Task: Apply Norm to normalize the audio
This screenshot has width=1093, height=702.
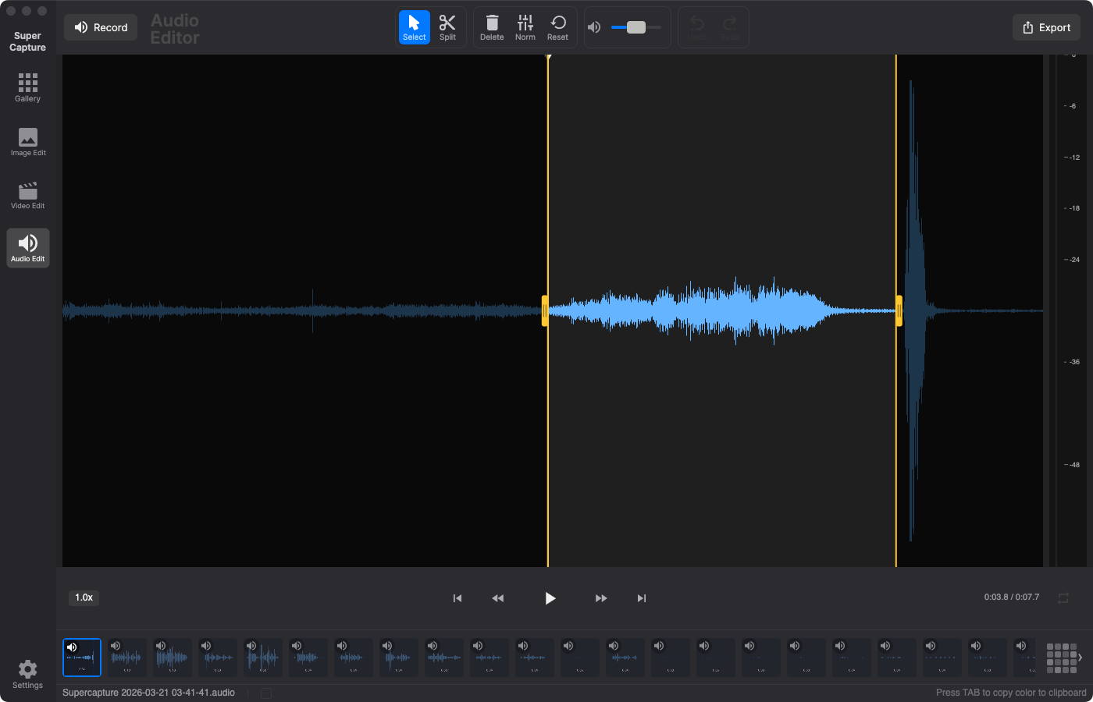Action: pyautogui.click(x=525, y=27)
